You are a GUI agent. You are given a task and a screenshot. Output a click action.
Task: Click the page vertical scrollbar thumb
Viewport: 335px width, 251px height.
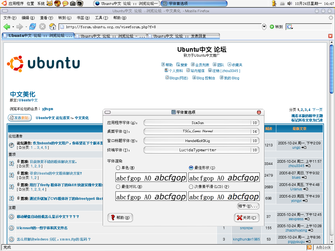pos(332,69)
